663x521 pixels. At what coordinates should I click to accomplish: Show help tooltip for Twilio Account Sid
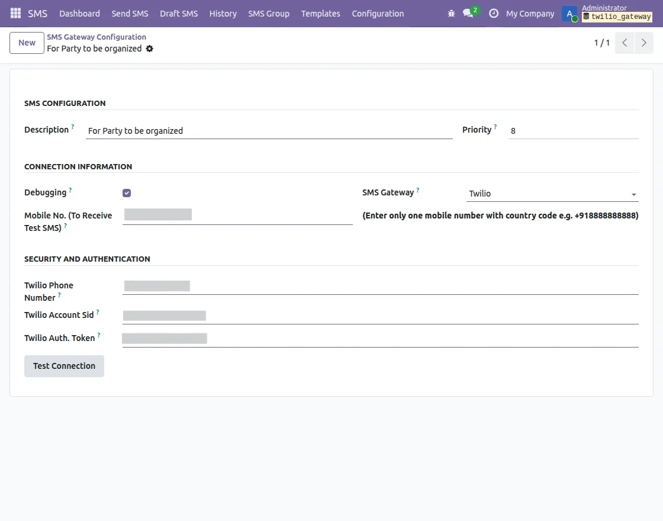click(x=98, y=312)
